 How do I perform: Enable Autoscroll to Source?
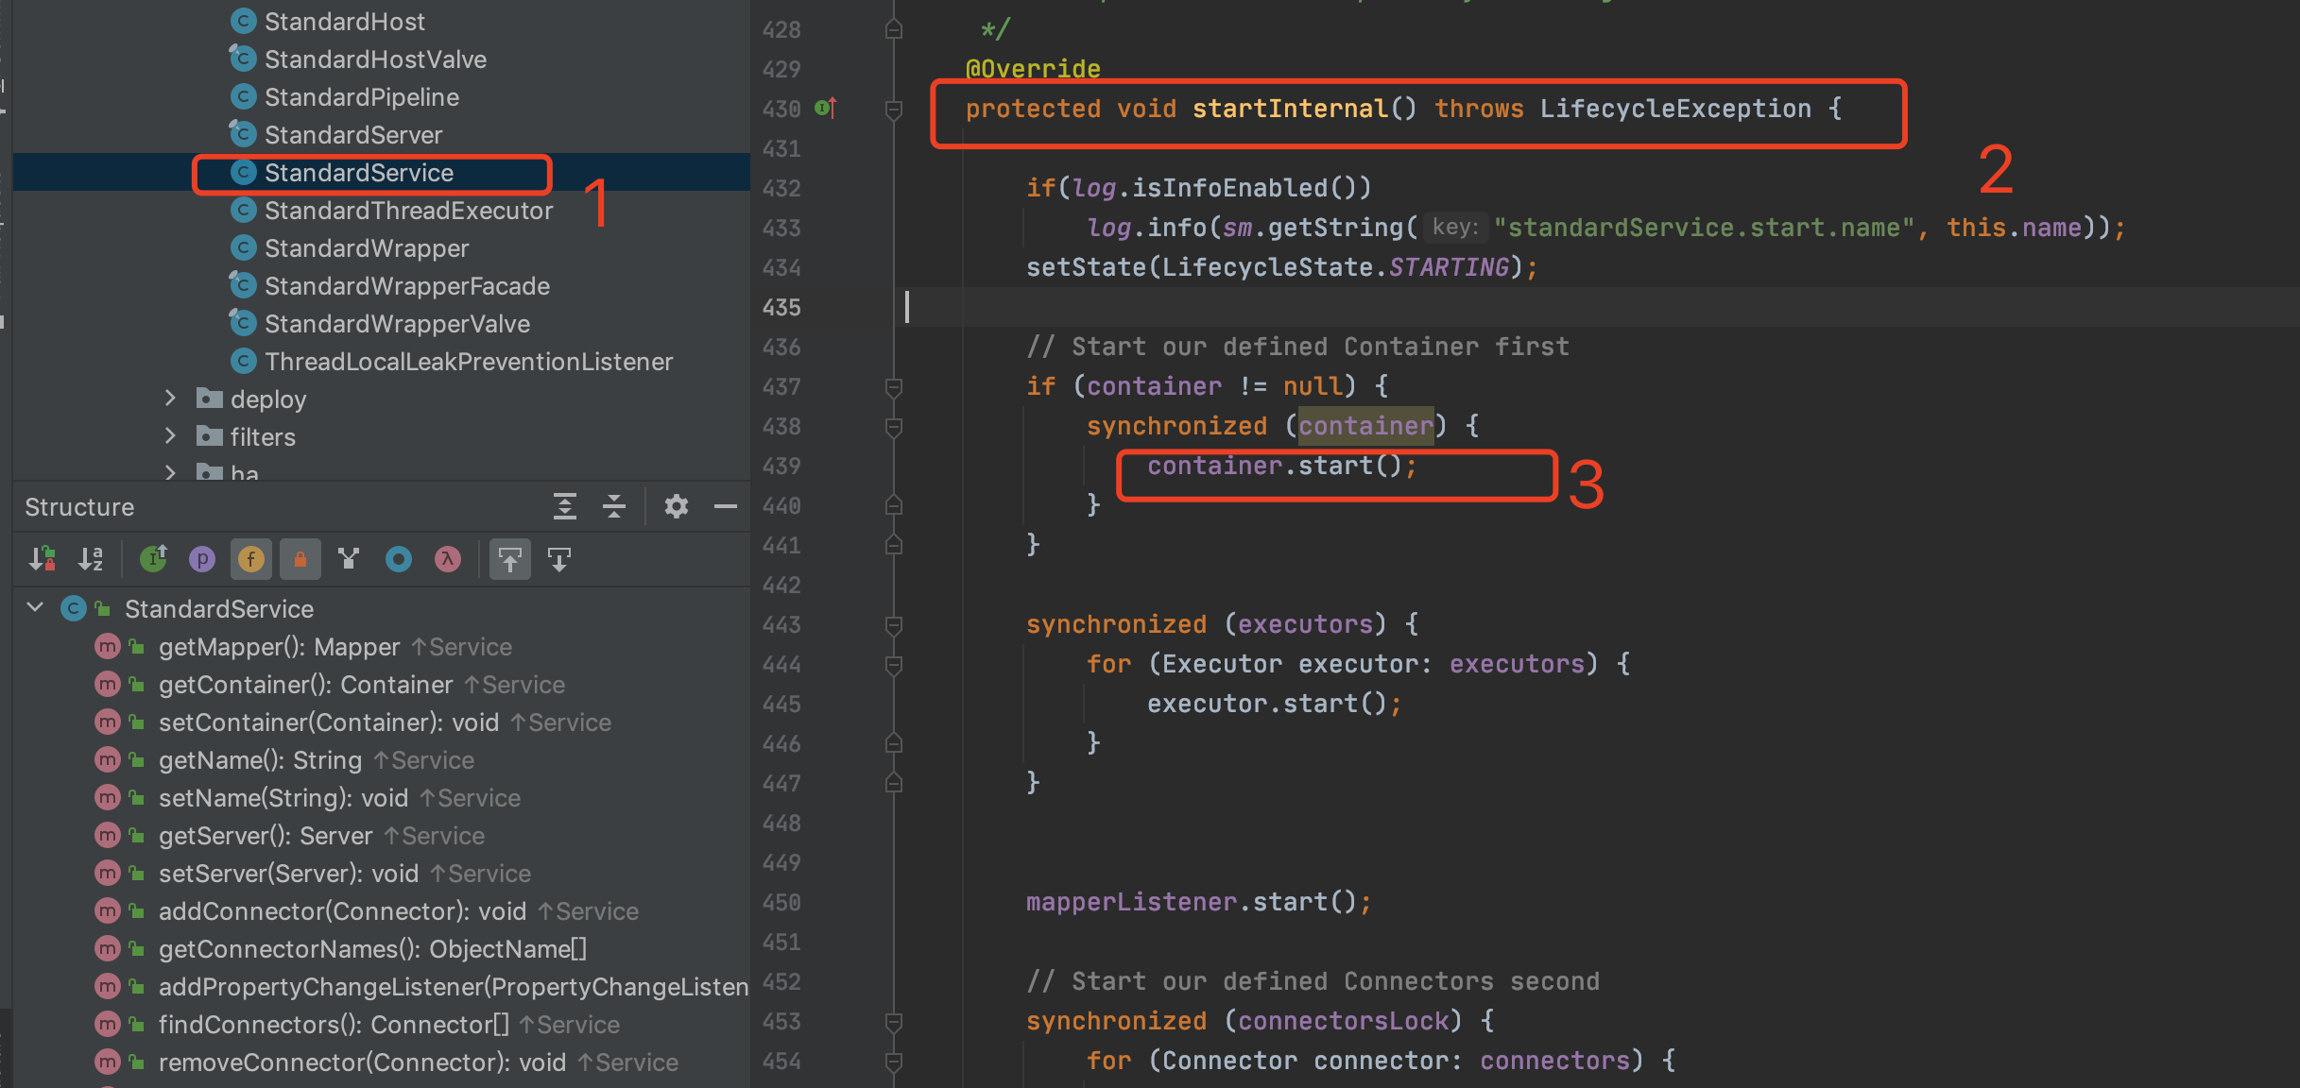(x=510, y=559)
